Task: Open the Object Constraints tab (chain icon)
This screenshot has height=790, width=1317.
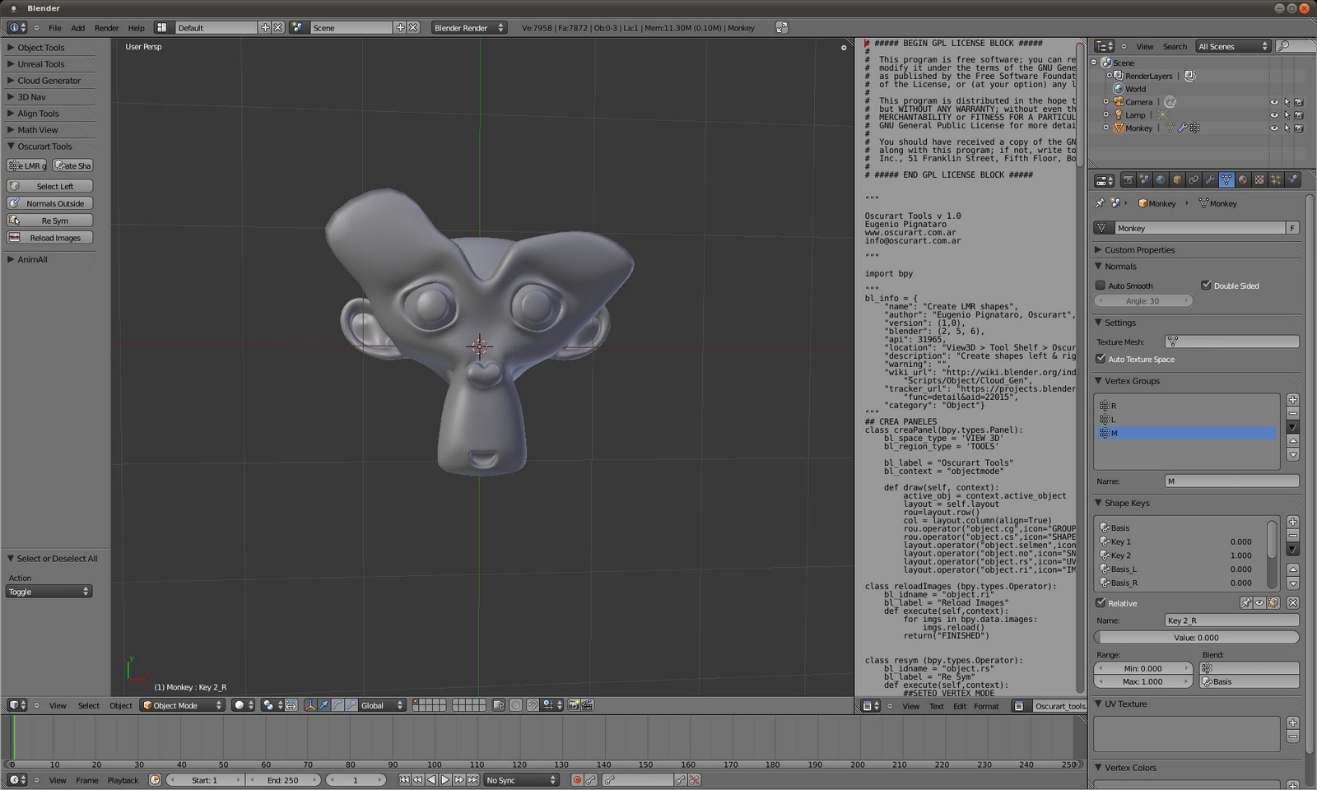Action: click(1194, 180)
